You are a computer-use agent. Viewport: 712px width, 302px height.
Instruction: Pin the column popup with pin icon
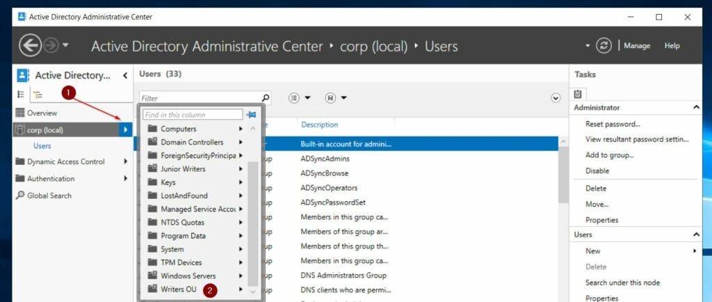[251, 115]
